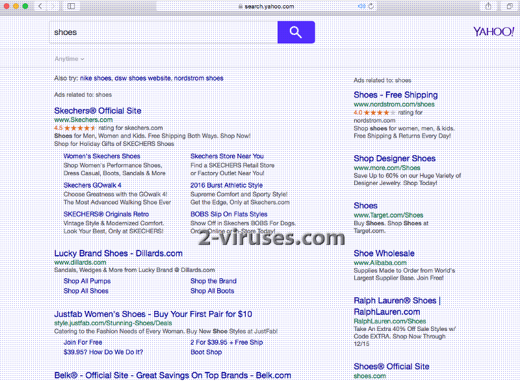Image resolution: width=520 pixels, height=381 pixels.
Task: Open SKECHERS® Originals Retro link
Action: (106, 214)
